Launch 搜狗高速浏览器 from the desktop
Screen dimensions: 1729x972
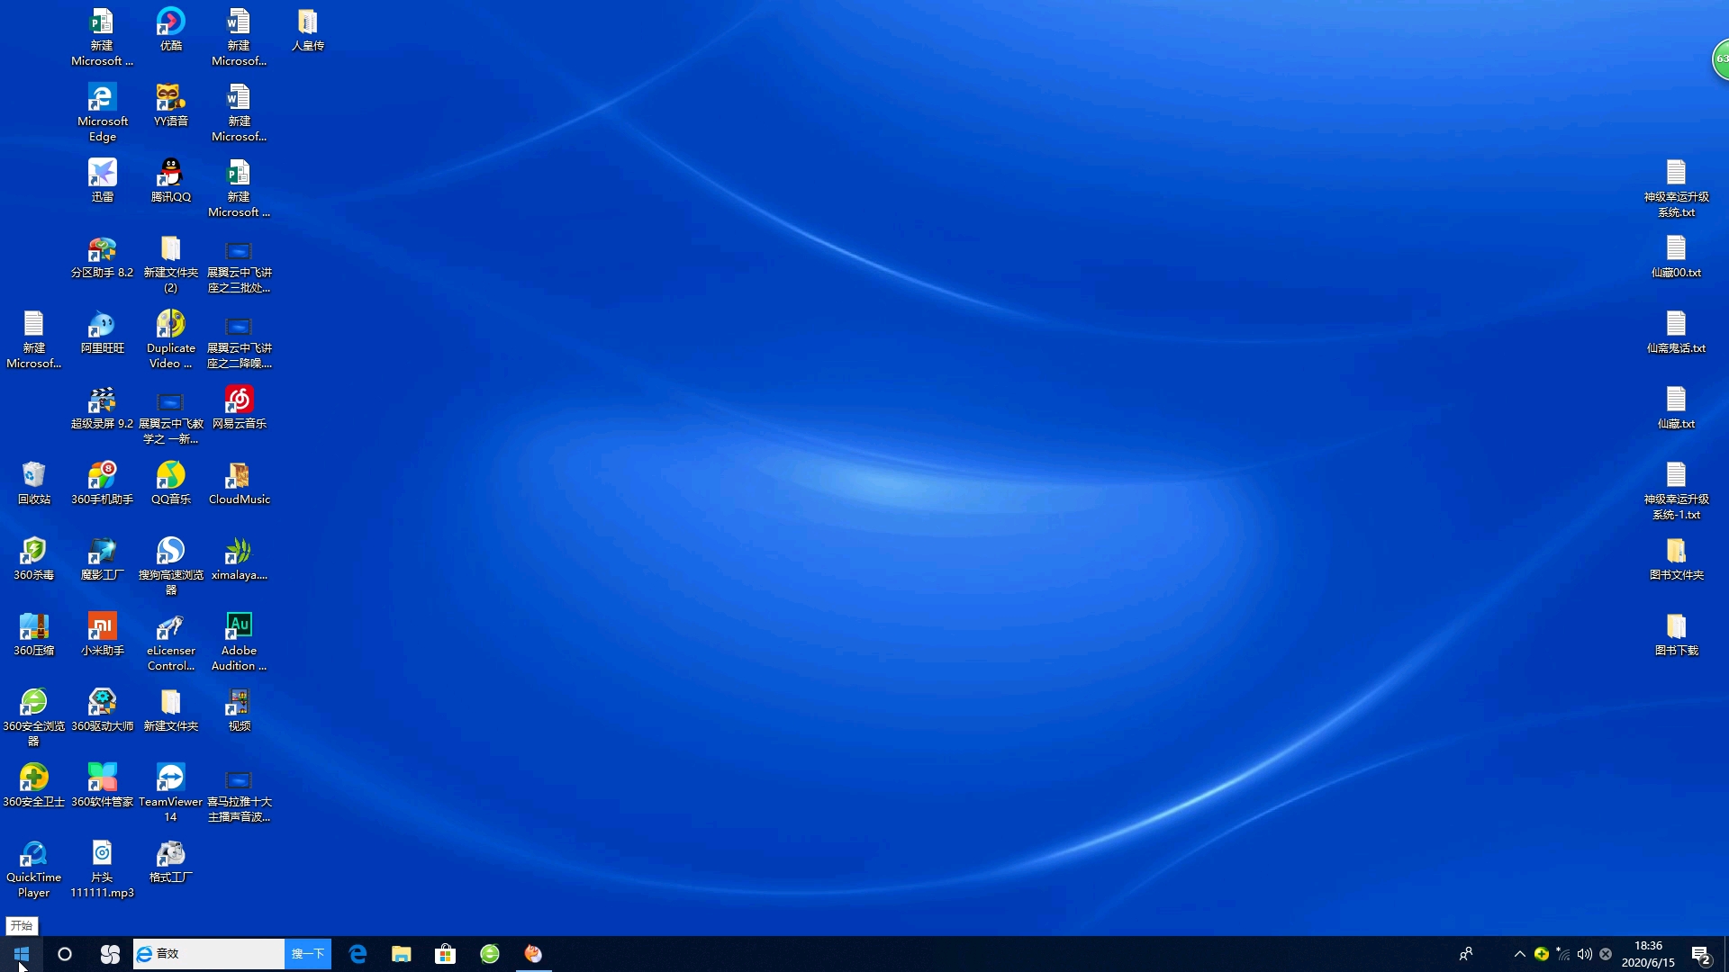coord(170,565)
